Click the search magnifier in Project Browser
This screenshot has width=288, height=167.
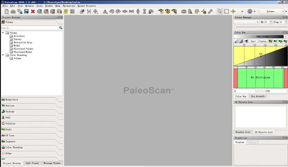[x=61, y=28]
